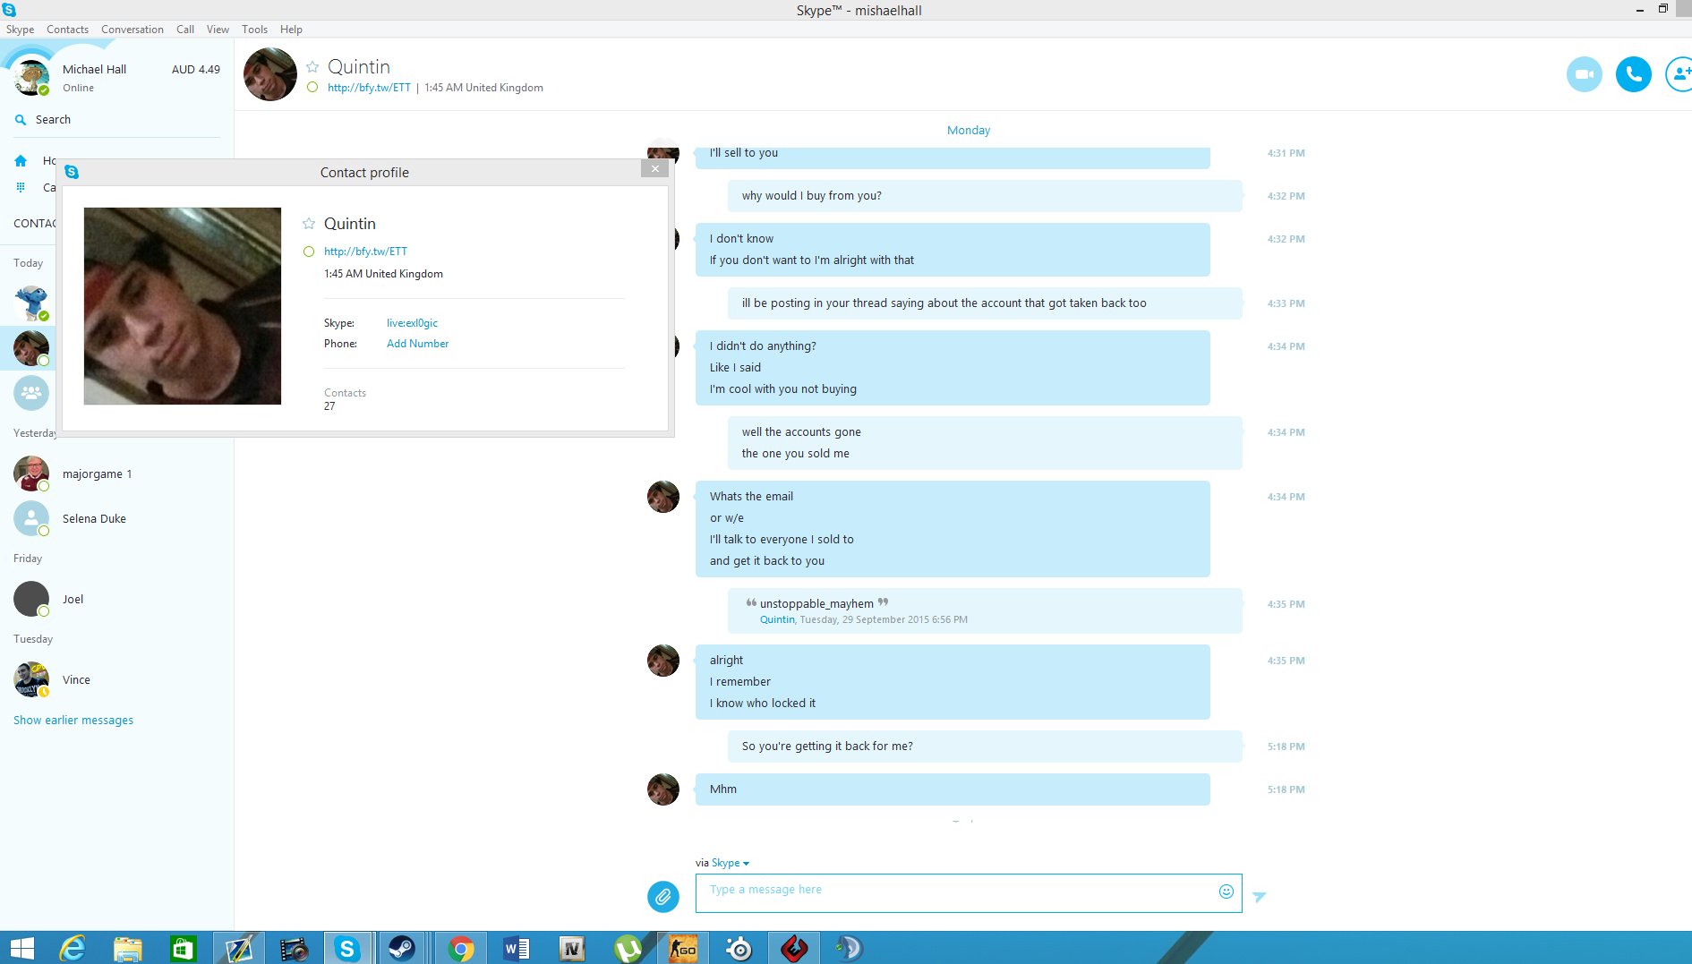Select the majorgame 1 contact
Screen dimensions: 1692x964
[116, 473]
